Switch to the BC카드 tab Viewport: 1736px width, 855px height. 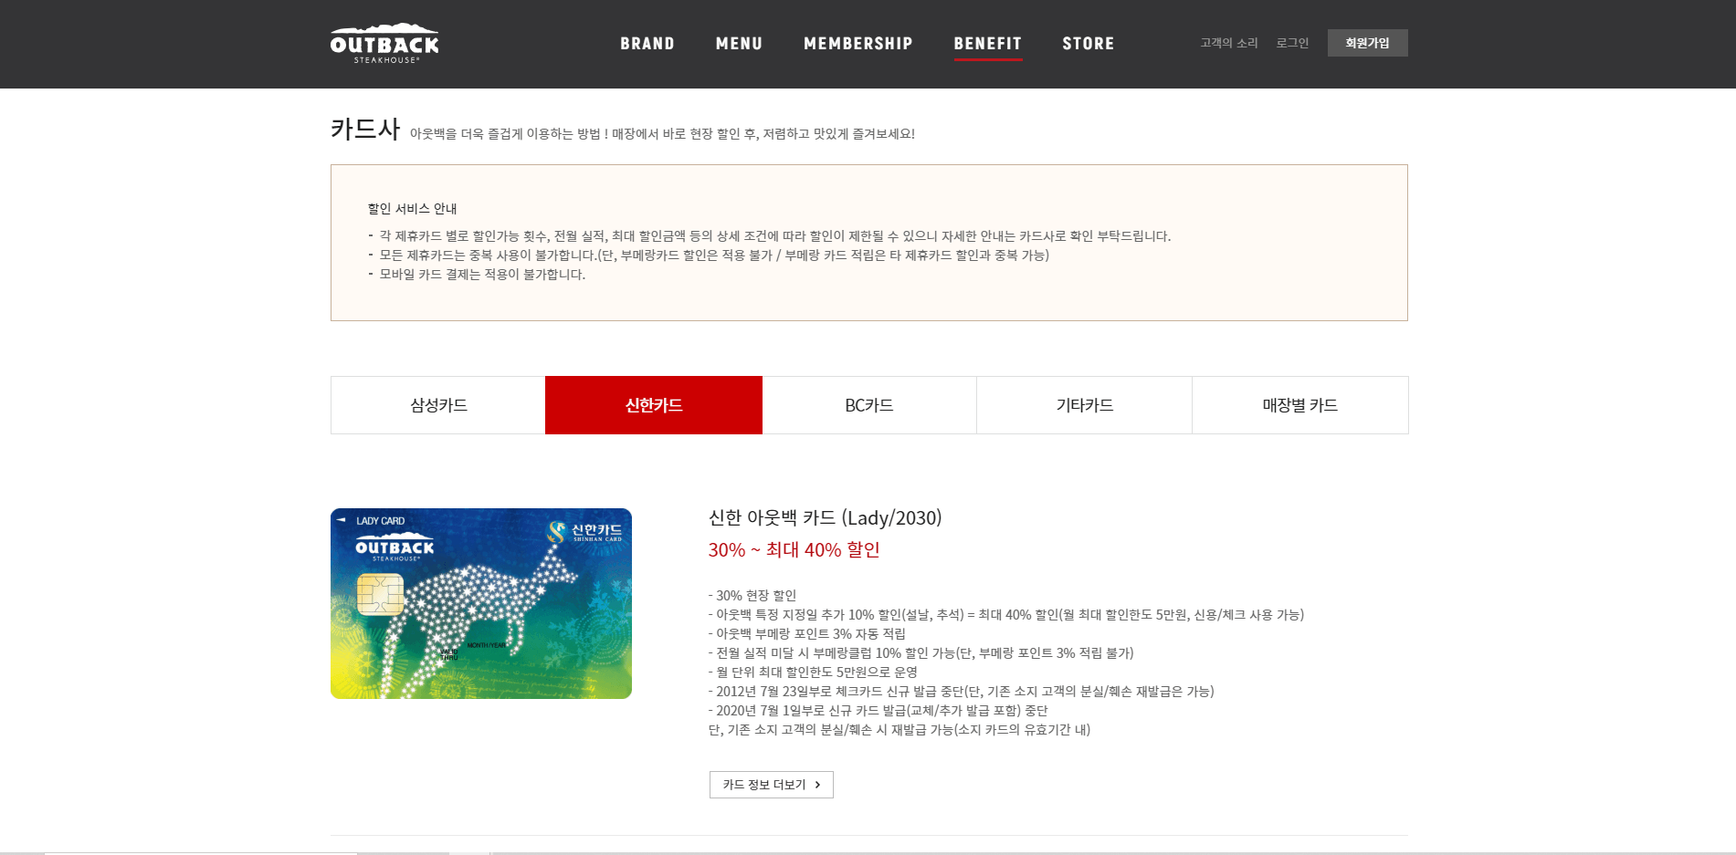click(869, 405)
